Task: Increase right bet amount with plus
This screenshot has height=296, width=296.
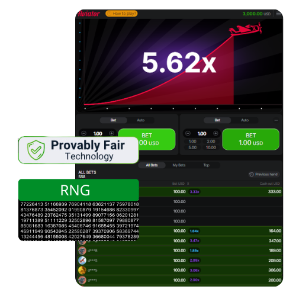Action: click(x=215, y=133)
